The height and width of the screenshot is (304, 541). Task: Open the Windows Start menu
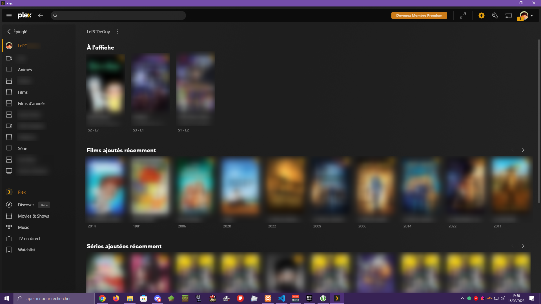[x=7, y=298]
